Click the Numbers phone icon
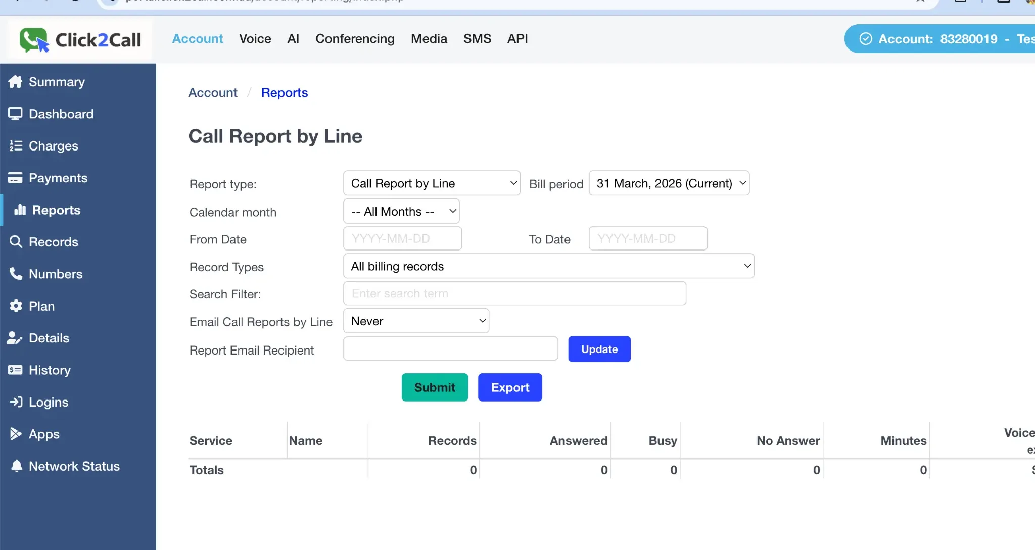This screenshot has height=550, width=1035. point(16,274)
